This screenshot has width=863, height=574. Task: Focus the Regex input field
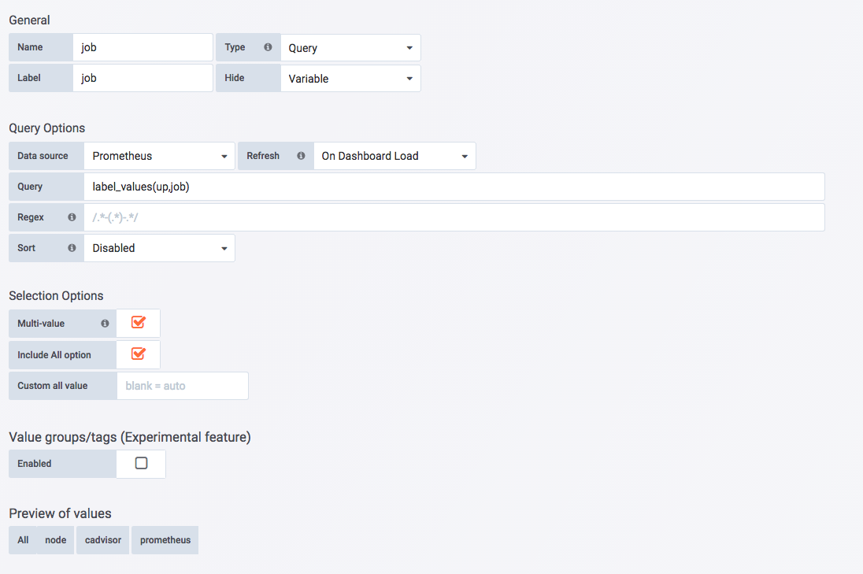coord(454,217)
